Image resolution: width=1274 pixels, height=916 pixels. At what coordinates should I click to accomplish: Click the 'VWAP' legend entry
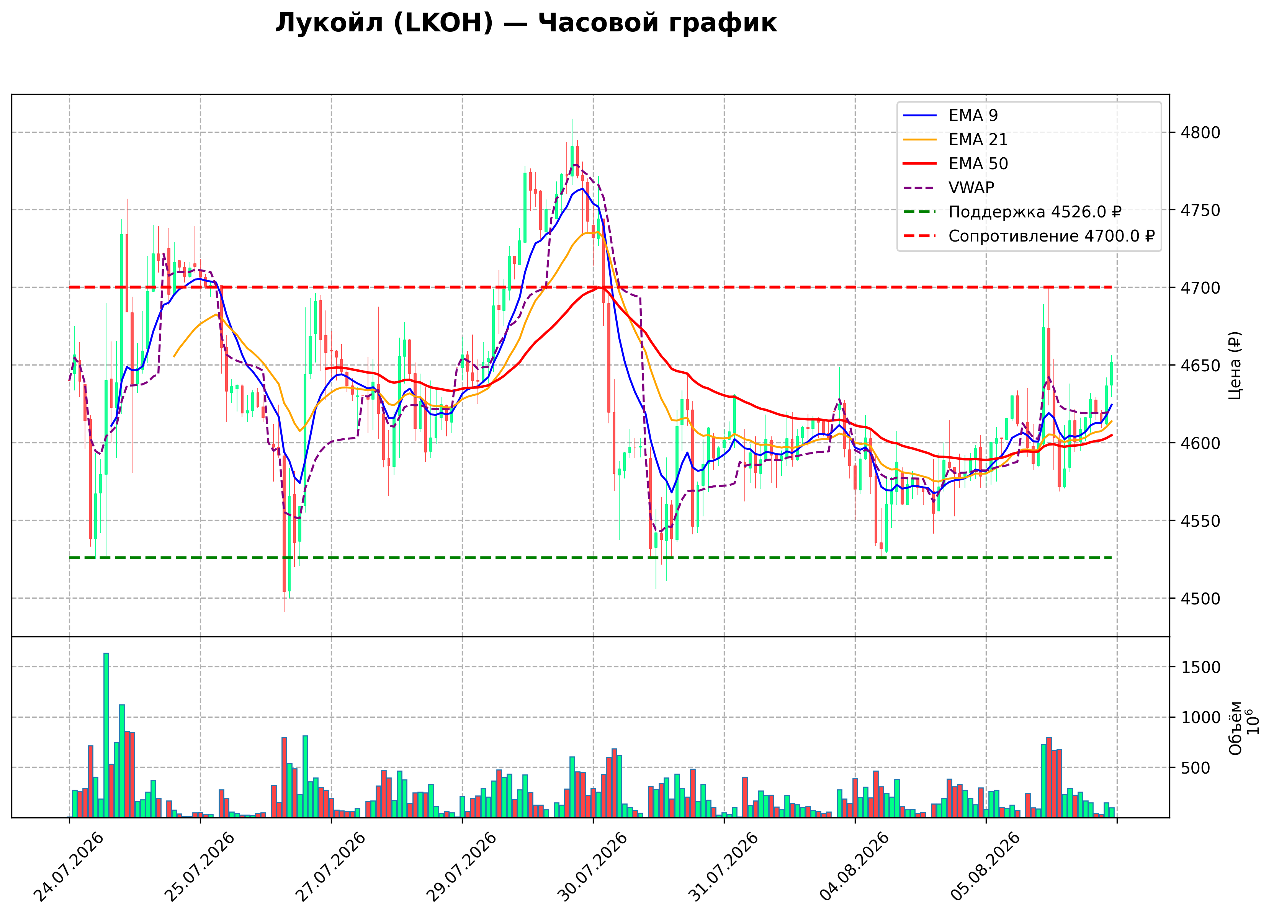948,188
